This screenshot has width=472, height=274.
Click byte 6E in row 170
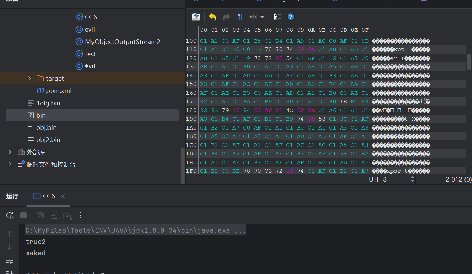(344, 102)
